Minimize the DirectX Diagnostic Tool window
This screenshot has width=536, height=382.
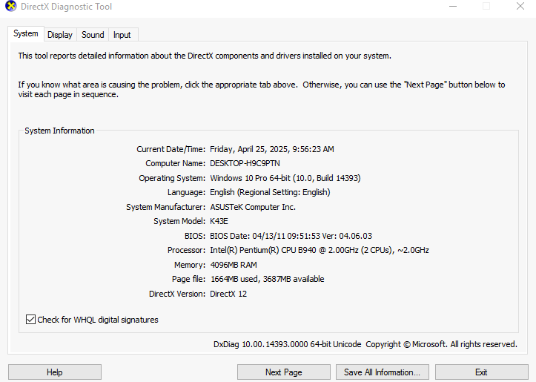point(453,6)
